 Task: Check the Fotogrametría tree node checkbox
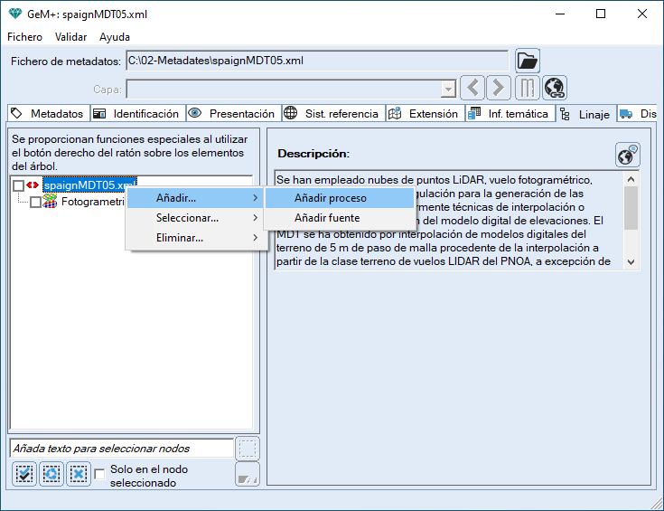pos(35,203)
